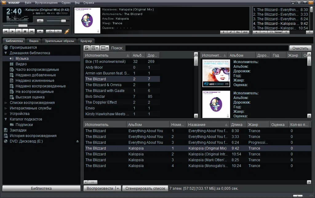The width and height of the screenshot is (315, 198).
Task: Click the playlist list-management icon
Action: (x=286, y=32)
